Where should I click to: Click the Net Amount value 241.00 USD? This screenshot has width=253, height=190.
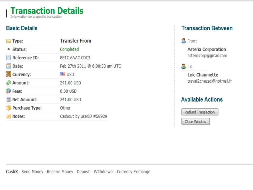coord(71,100)
